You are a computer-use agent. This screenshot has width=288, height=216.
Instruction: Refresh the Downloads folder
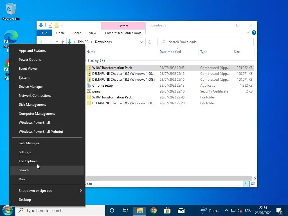pyautogui.click(x=150, y=42)
